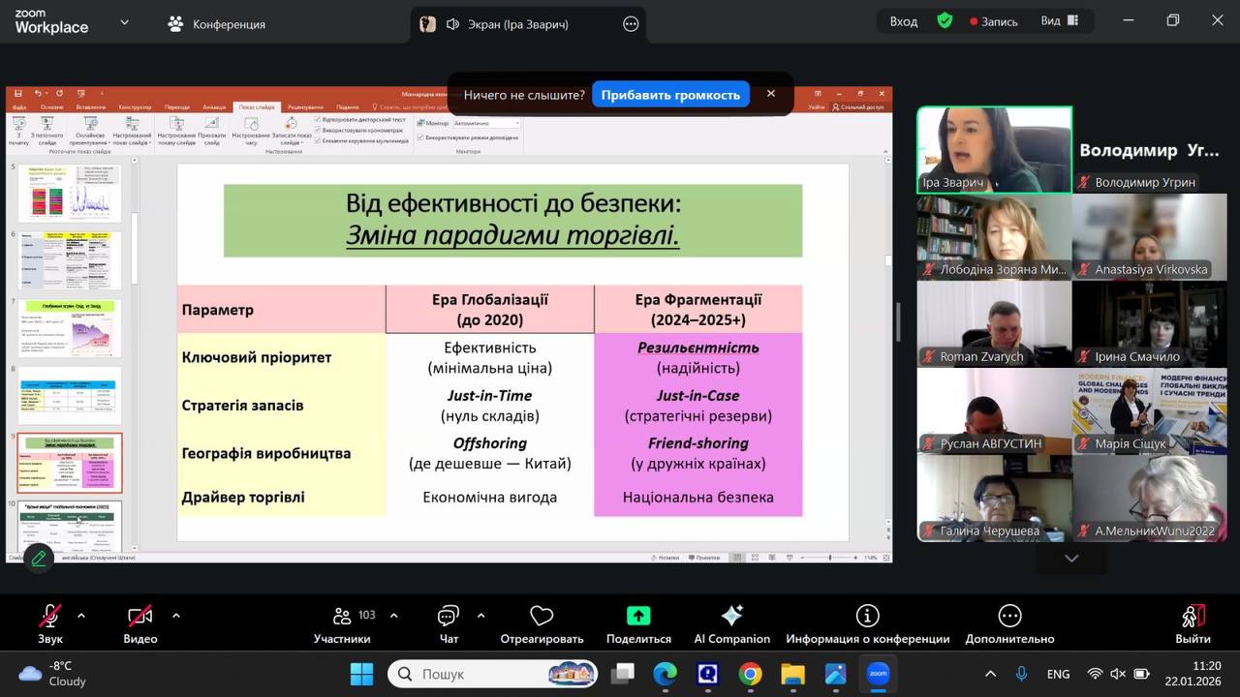1240x697 pixels.
Task: Click the Windows taskbar search field Пошук
Action: click(x=494, y=674)
